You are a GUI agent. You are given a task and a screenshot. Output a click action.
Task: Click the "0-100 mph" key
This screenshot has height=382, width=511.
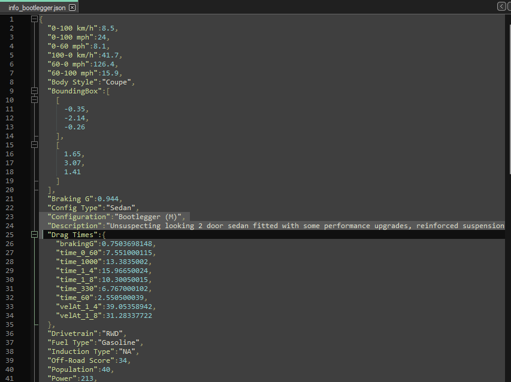pos(71,38)
